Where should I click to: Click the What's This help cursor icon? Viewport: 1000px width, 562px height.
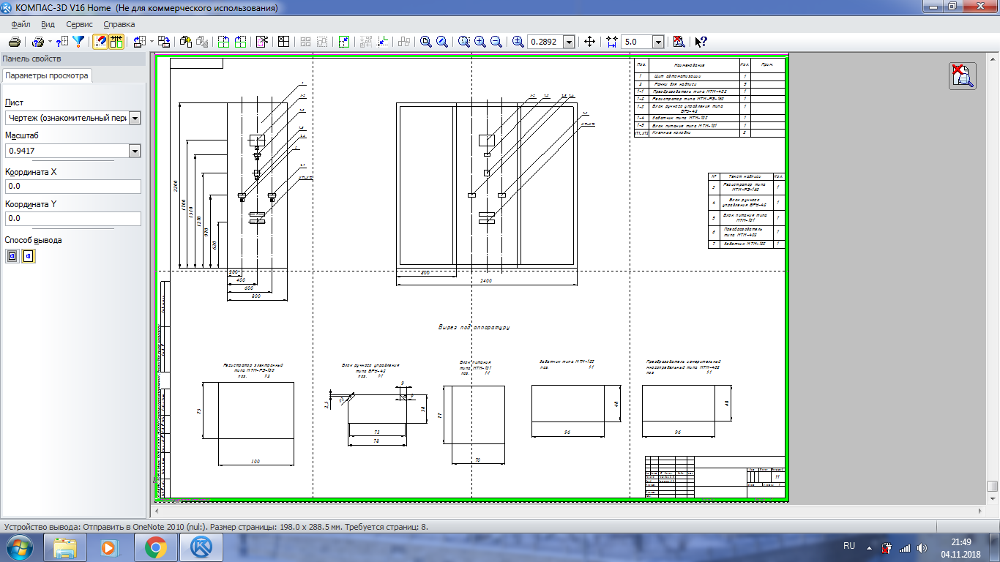tap(701, 42)
